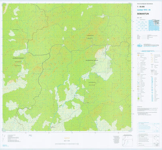The image size is (162, 150).
Task: Click the graphic scale bar below the map
Action: pyautogui.click(x=67, y=144)
